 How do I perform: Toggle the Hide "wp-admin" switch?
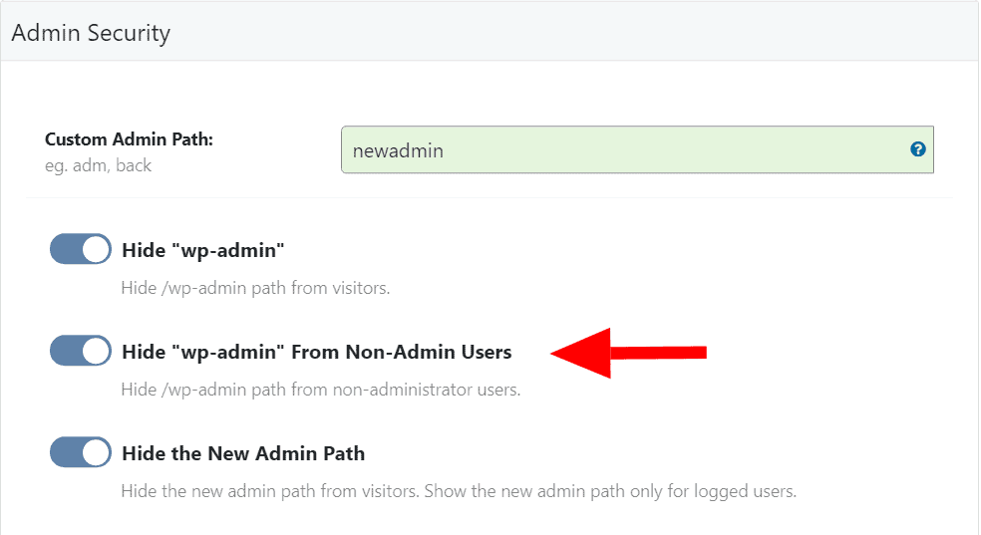[80, 250]
